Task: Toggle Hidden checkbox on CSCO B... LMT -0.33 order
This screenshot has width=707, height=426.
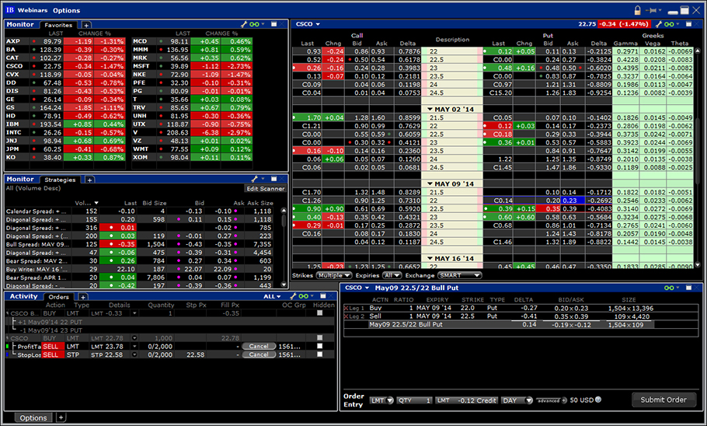Action: pyautogui.click(x=319, y=313)
